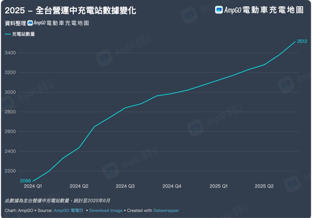Select the 2024 Q3 axis label
312x218 pixels.
click(125, 186)
